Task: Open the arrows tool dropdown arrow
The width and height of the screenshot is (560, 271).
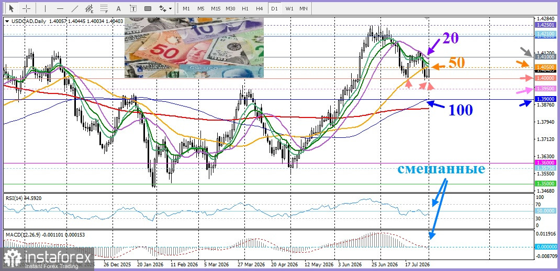Action: tap(171, 8)
